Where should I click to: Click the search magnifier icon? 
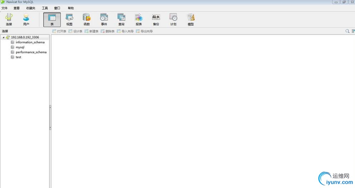347,31
